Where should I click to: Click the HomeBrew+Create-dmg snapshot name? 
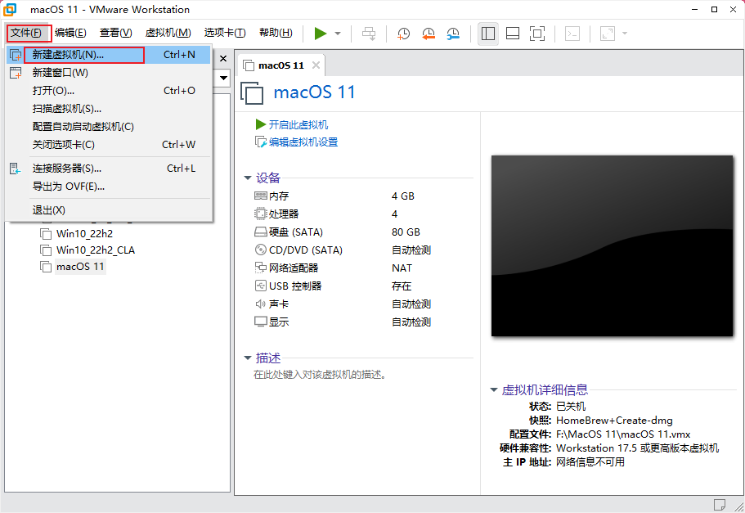[614, 421]
